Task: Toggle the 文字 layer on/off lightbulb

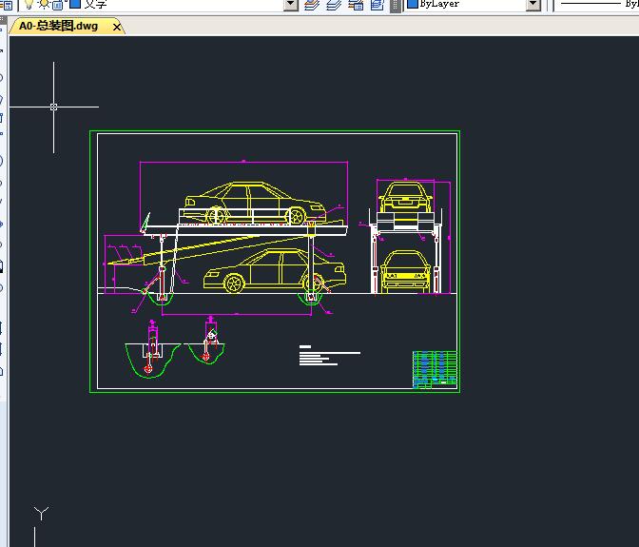Action: pyautogui.click(x=29, y=5)
